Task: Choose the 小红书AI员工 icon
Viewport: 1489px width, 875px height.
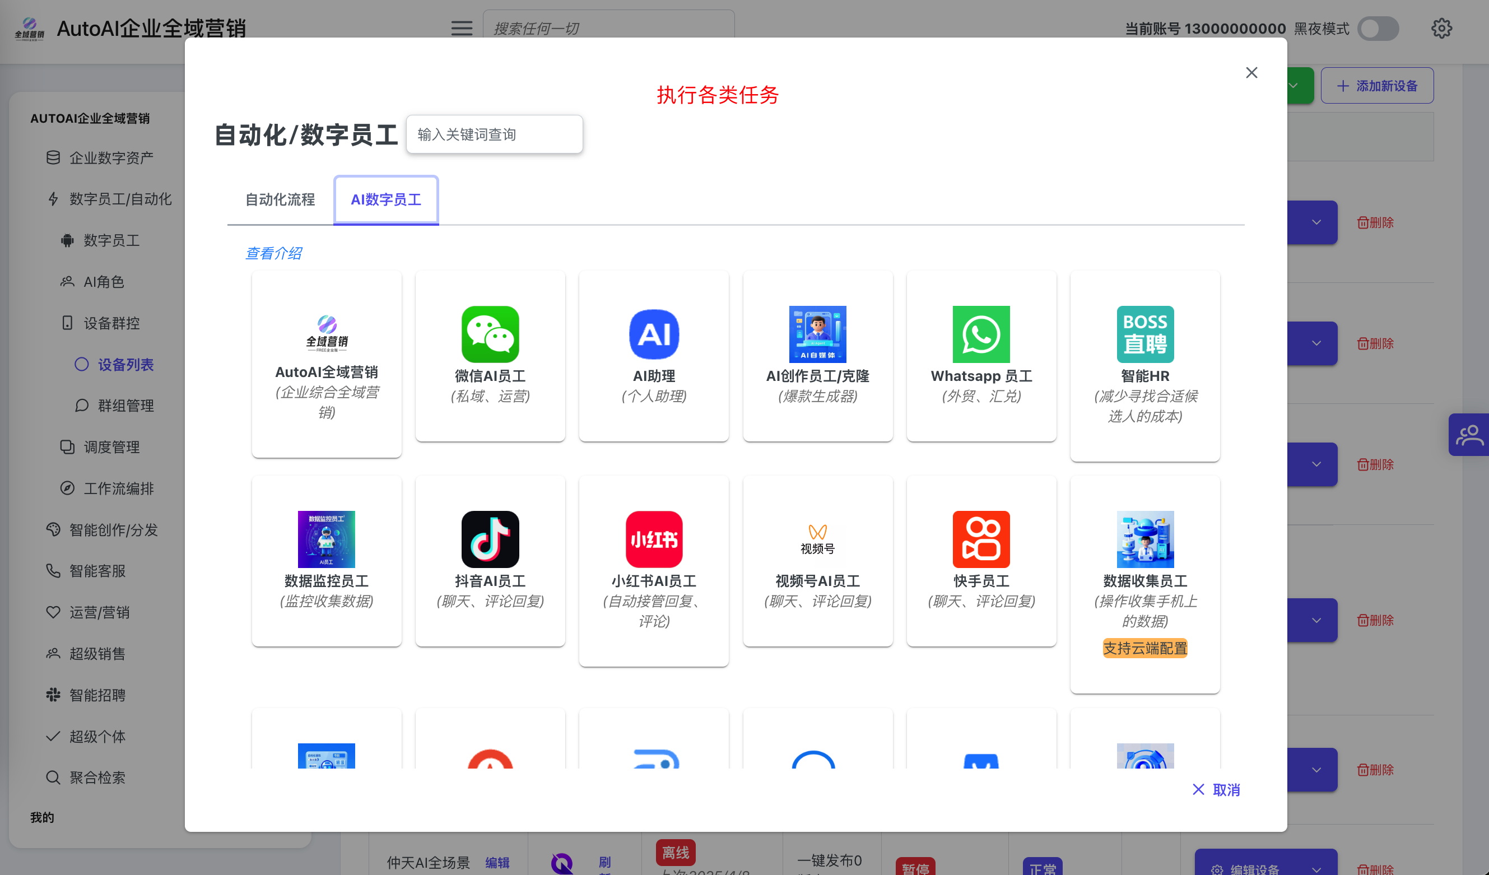Action: 654,539
